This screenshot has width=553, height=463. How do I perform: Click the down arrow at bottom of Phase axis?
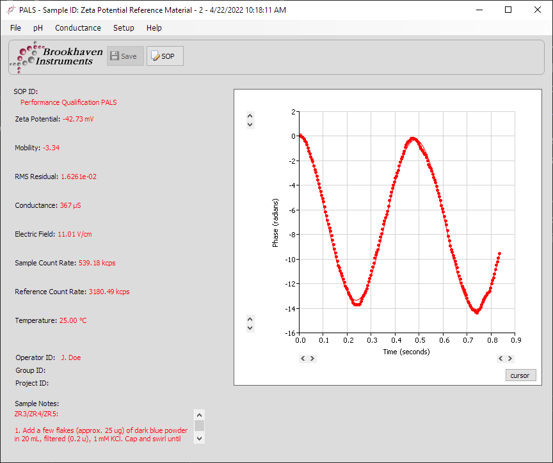(250, 327)
